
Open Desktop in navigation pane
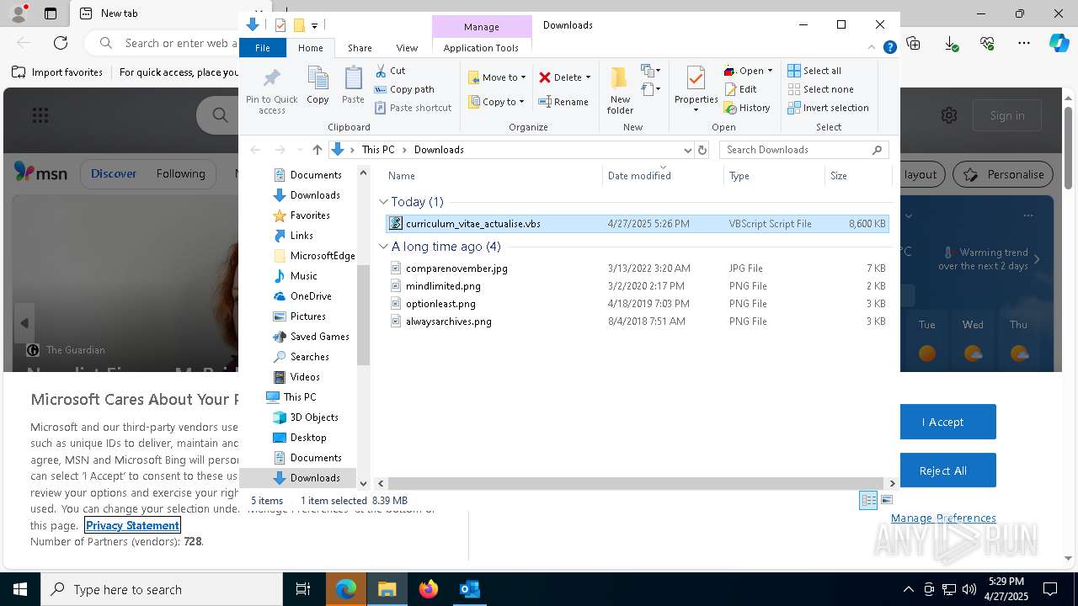[x=307, y=438]
